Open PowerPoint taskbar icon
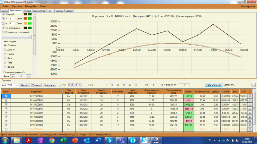 point(75,140)
